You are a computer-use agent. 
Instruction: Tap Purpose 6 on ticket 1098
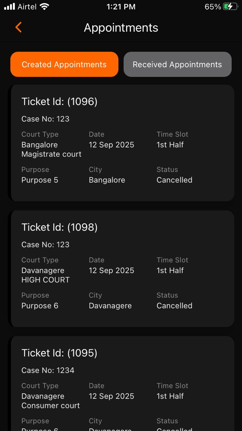point(40,306)
